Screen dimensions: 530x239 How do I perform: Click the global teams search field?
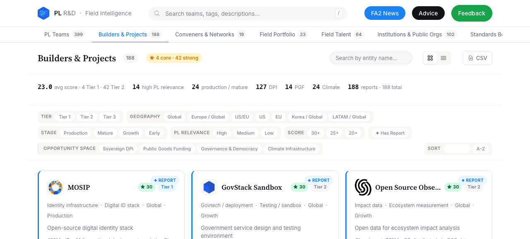click(x=248, y=13)
